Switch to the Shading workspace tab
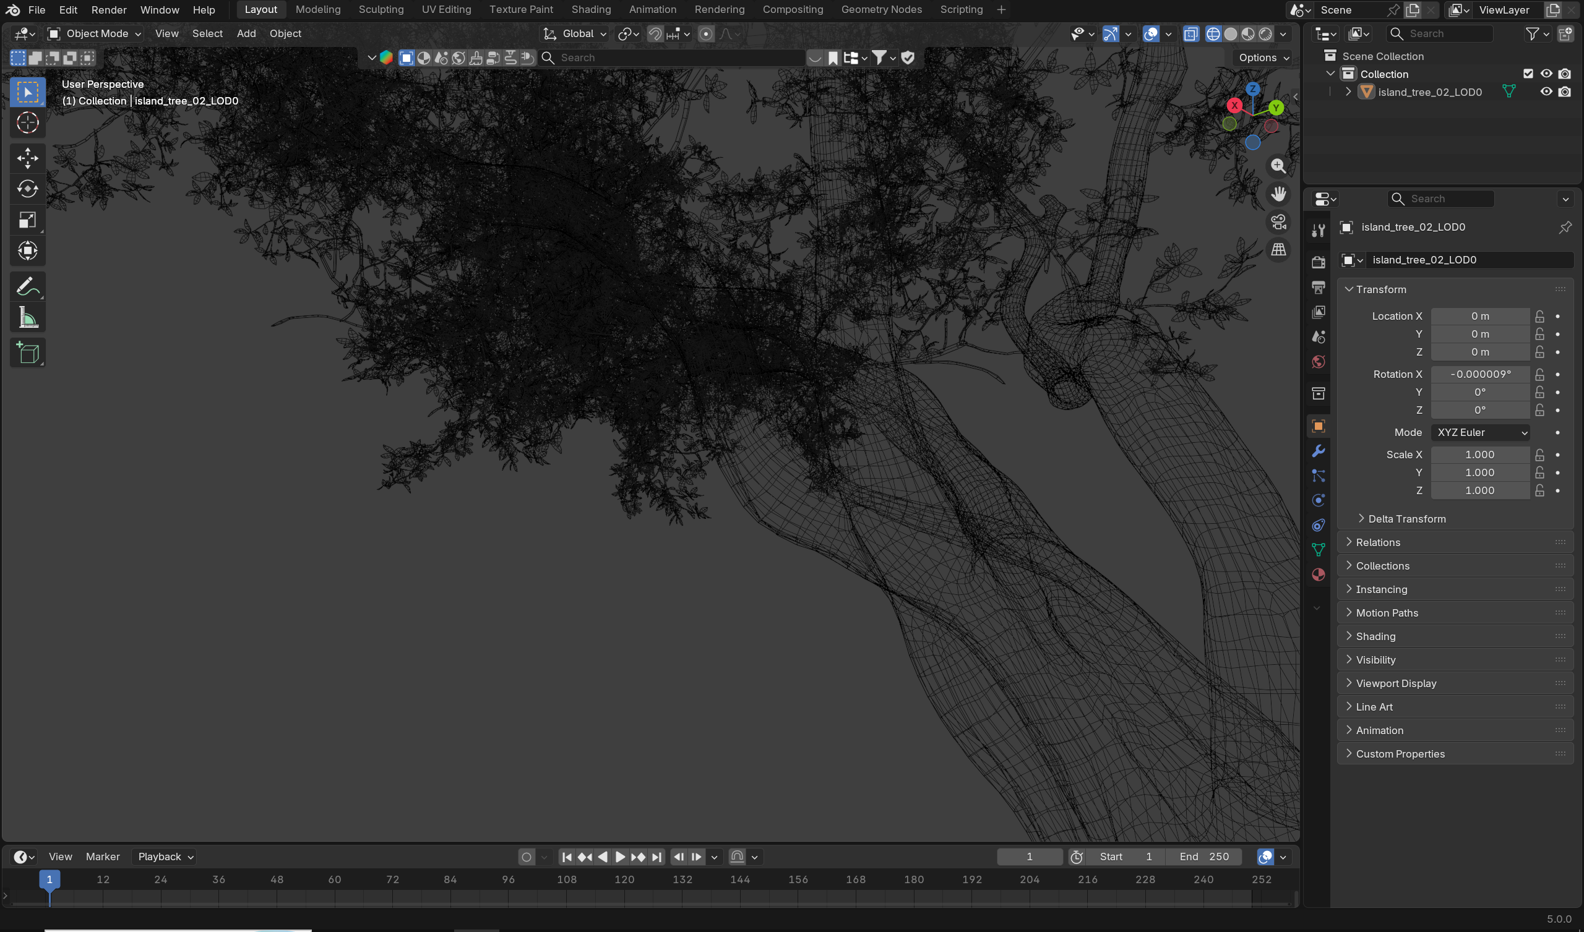This screenshot has height=932, width=1584. pos(590,9)
